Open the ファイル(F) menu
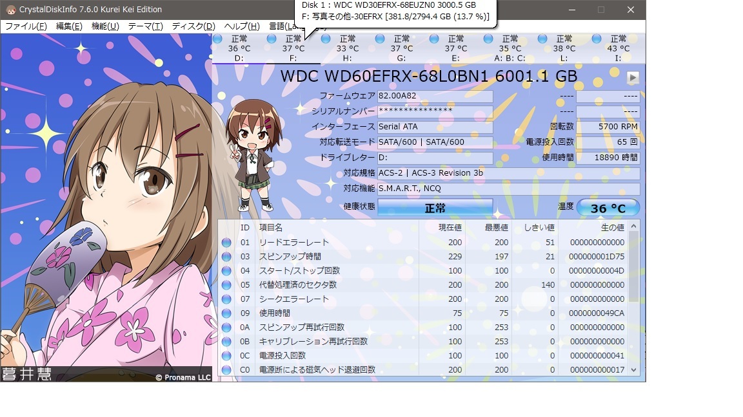 [26, 26]
